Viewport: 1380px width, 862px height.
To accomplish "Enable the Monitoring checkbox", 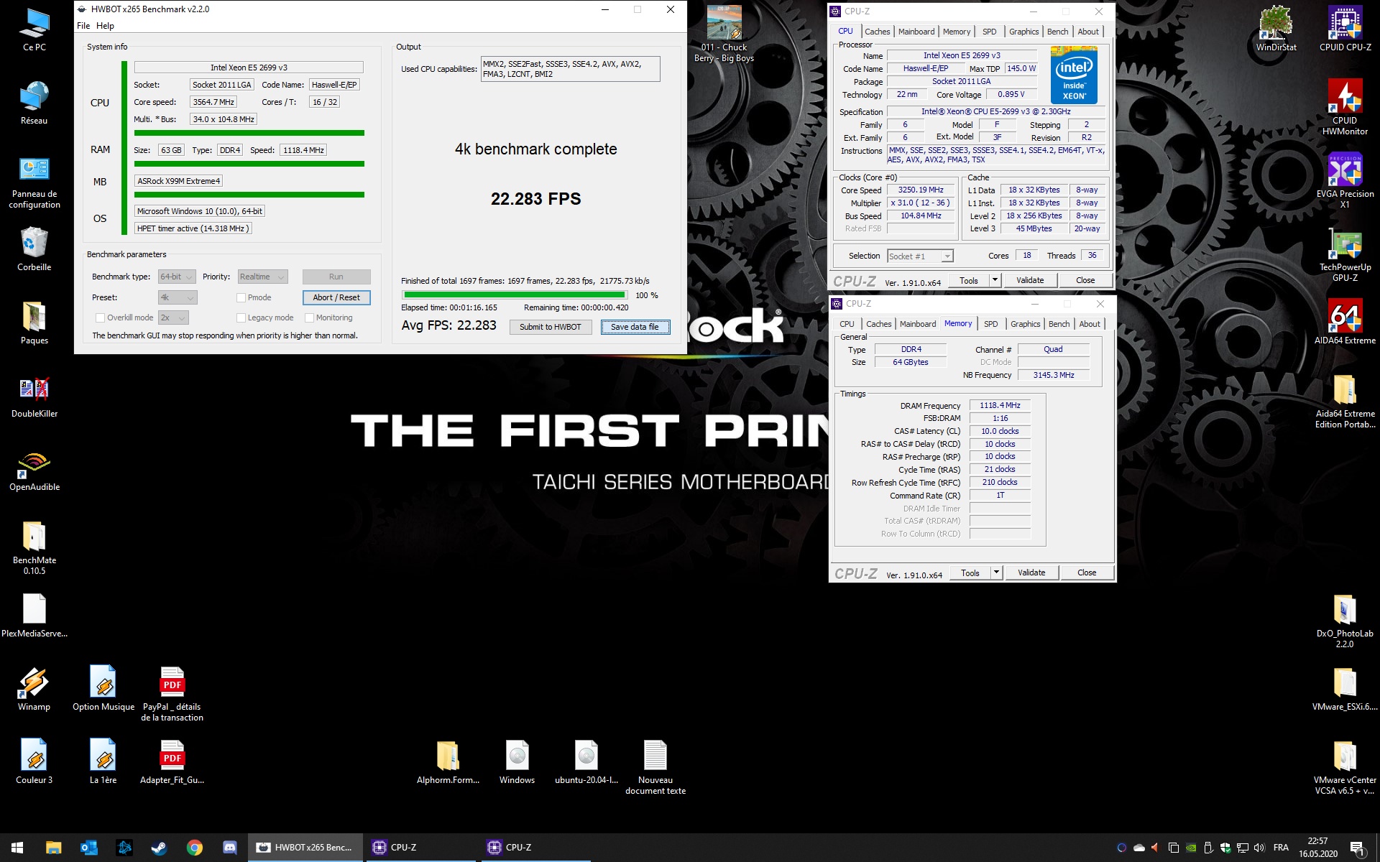I will [309, 318].
